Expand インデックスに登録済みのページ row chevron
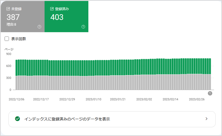This screenshot has height=136, width=222. tap(206, 119)
